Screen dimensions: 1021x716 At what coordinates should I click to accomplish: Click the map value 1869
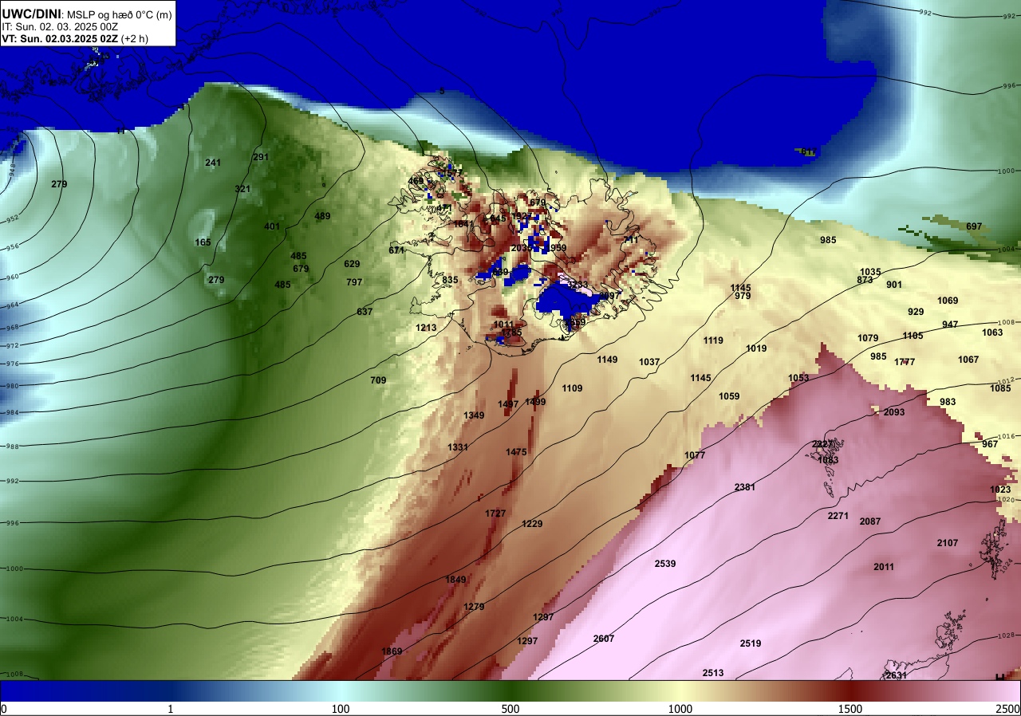pyautogui.click(x=392, y=651)
